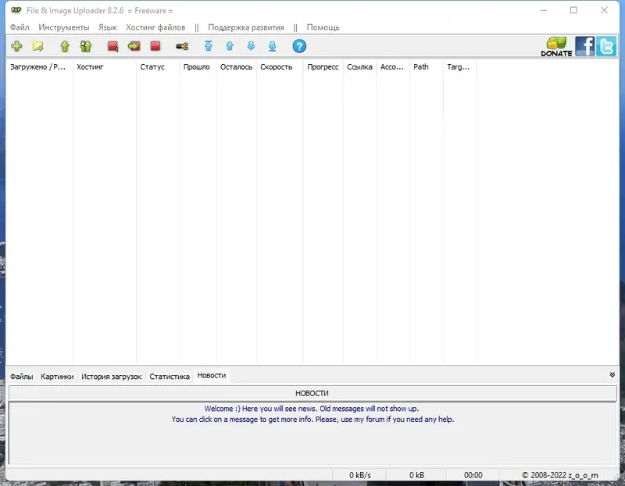Open accounts via the key icon

point(182,47)
